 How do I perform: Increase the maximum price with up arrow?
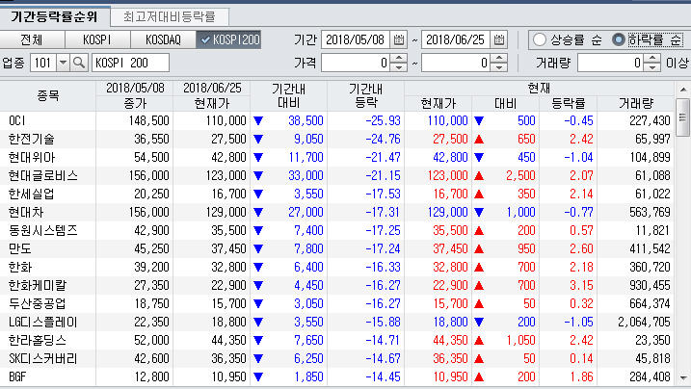click(499, 59)
